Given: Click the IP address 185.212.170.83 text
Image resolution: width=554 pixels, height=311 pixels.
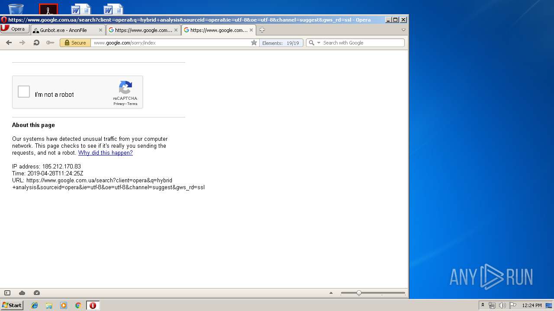Looking at the screenshot, I should [46, 167].
